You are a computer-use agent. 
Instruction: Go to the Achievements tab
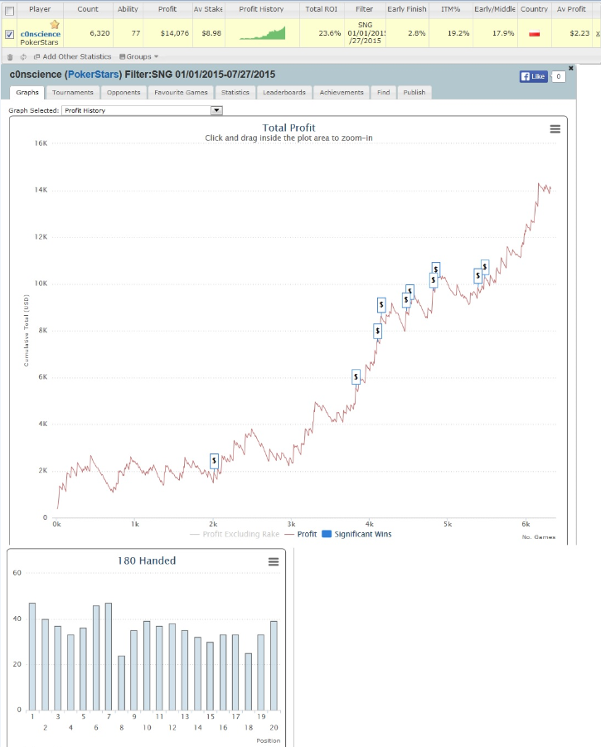[x=342, y=92]
